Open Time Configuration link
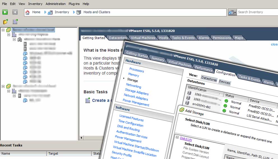278x159 pixels. (131, 123)
